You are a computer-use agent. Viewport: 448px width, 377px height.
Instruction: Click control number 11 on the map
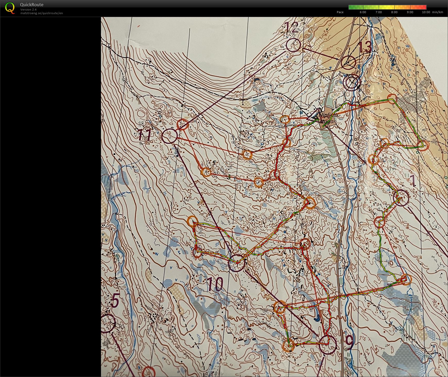point(144,135)
